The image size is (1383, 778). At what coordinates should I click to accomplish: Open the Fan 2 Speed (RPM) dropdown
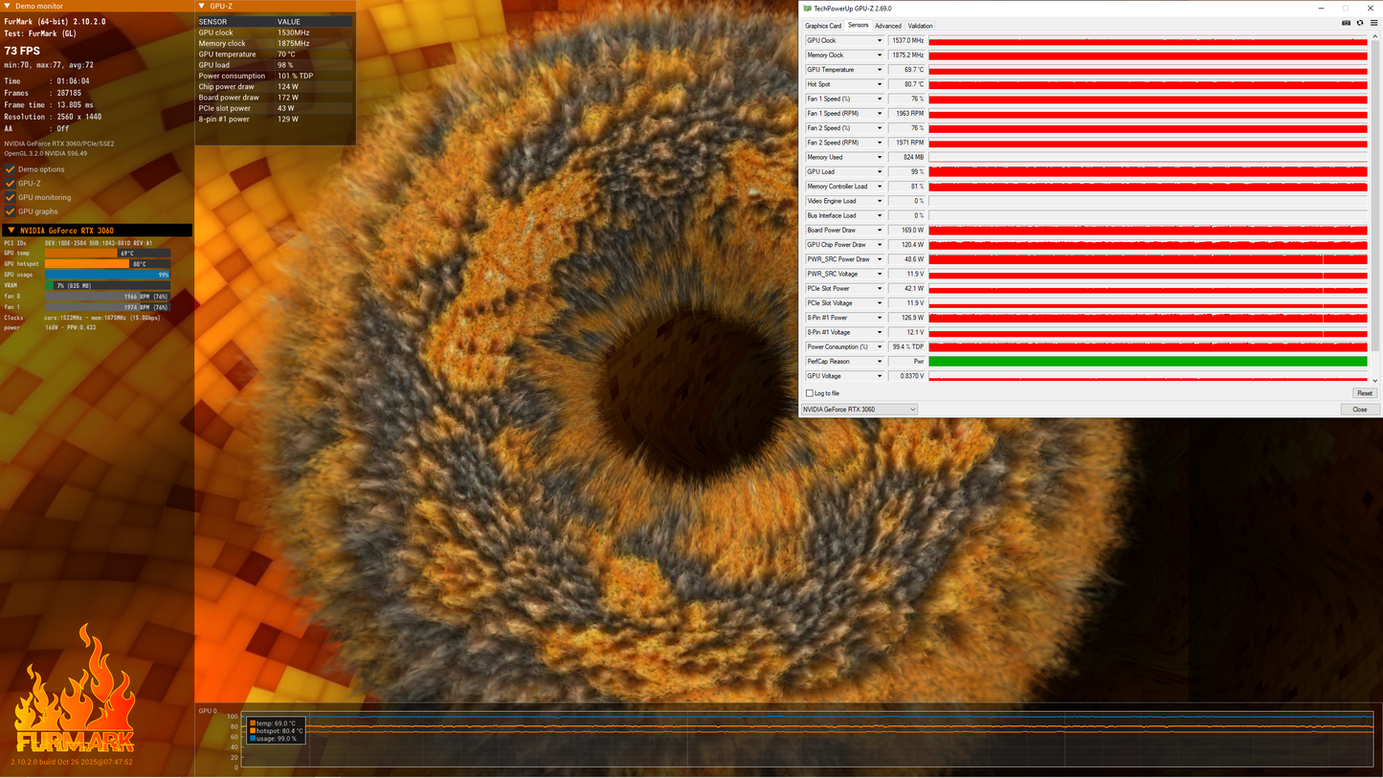point(880,143)
